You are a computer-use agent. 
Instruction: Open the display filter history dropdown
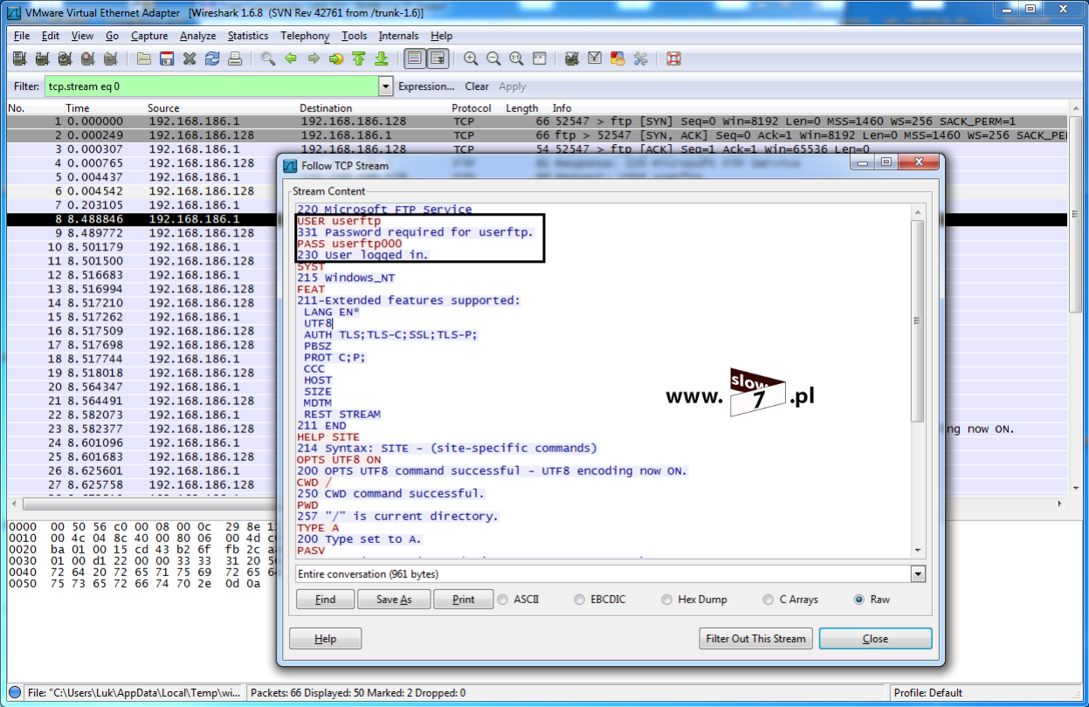click(386, 86)
